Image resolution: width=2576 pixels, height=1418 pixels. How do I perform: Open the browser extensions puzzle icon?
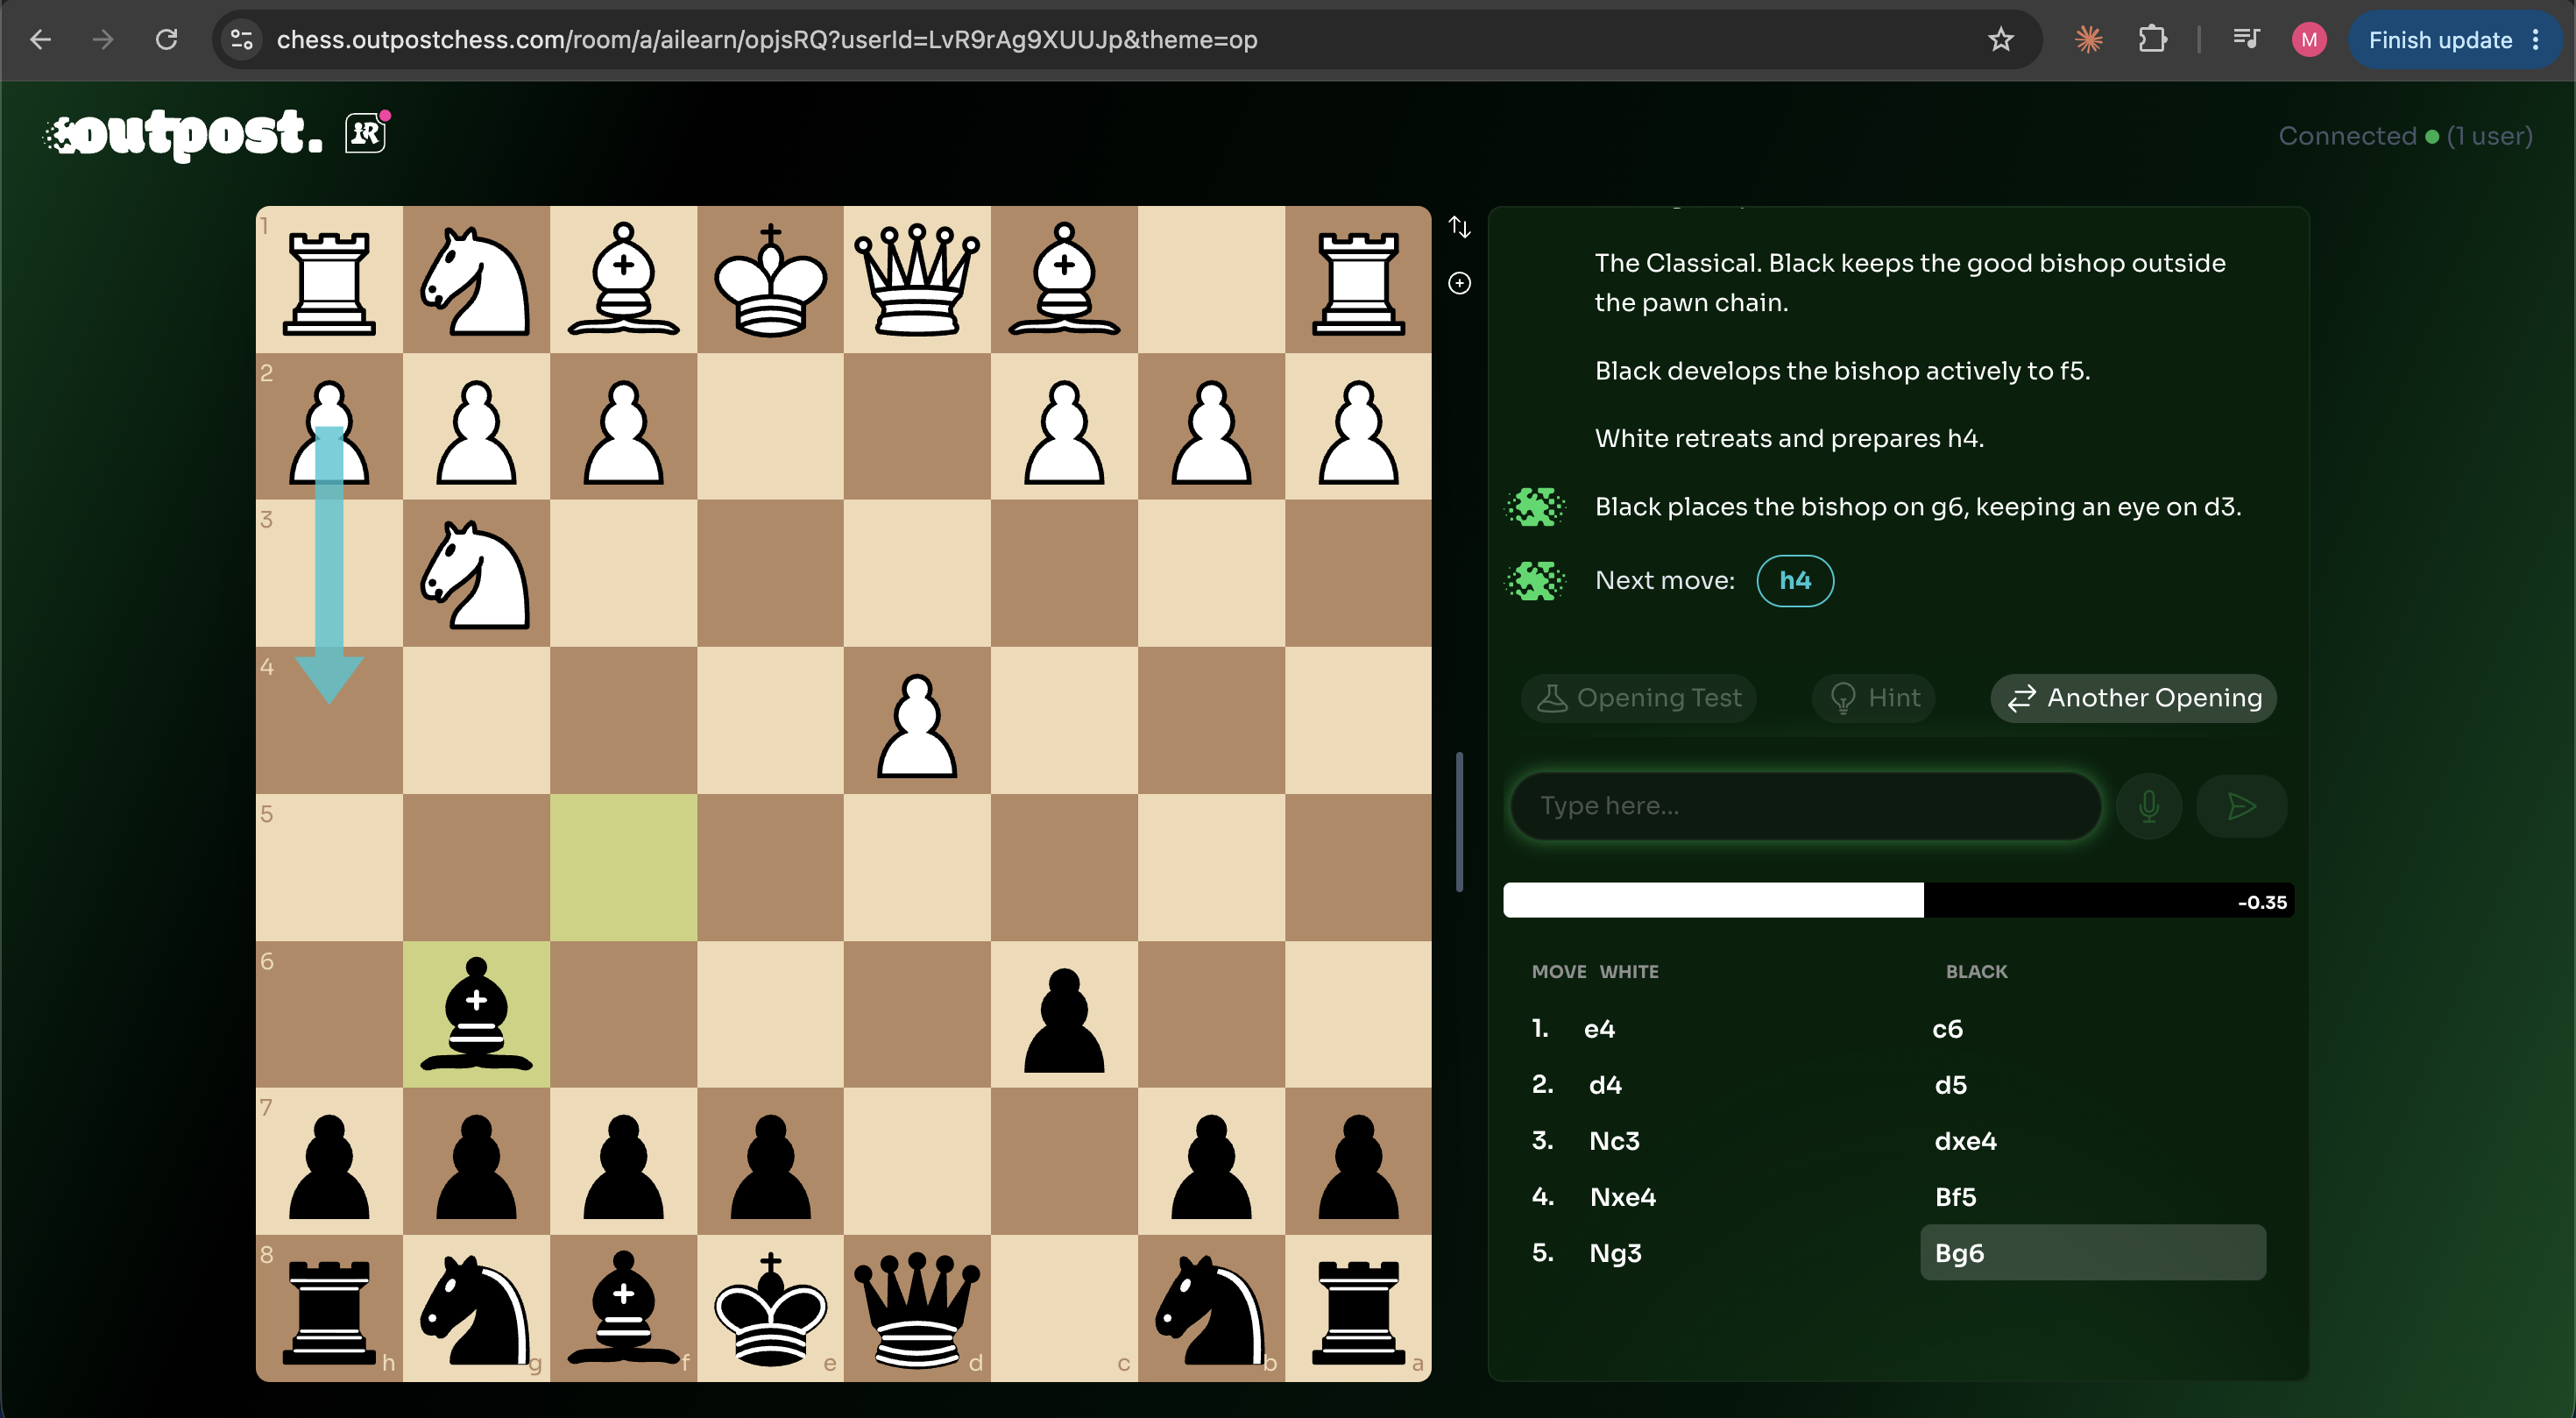(x=2152, y=40)
